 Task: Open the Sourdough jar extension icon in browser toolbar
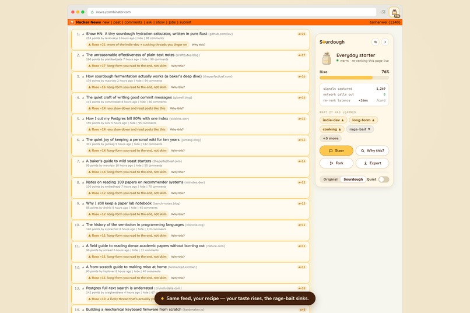[394, 12]
